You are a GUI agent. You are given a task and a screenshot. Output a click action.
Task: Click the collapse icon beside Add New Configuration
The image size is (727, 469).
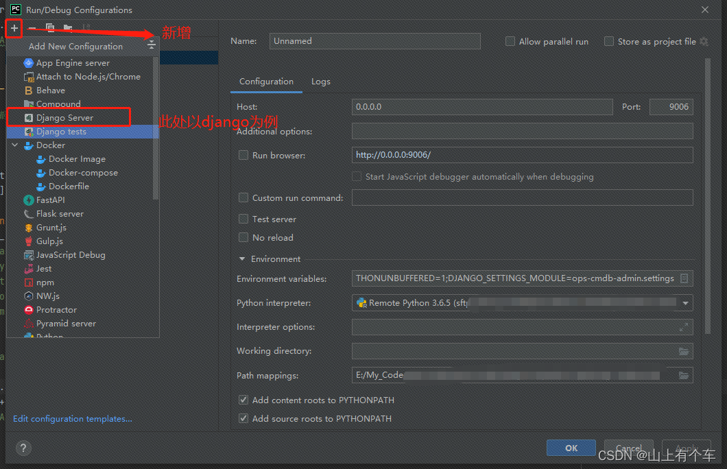pyautogui.click(x=151, y=45)
